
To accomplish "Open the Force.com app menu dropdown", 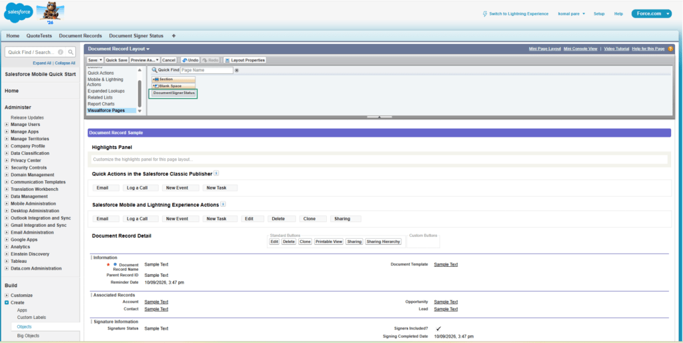I will pyautogui.click(x=668, y=14).
